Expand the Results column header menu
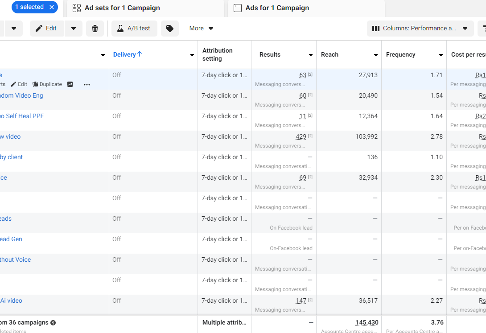The height and width of the screenshot is (333, 486). [x=311, y=55]
